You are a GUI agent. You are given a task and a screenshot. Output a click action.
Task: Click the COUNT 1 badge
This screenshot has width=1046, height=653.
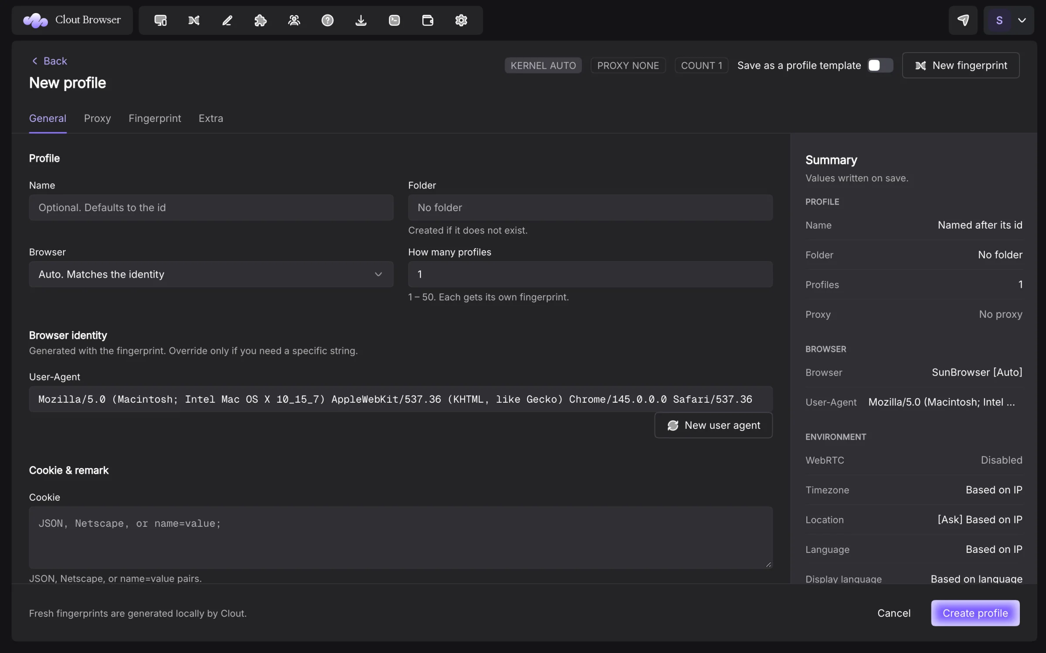coord(701,65)
